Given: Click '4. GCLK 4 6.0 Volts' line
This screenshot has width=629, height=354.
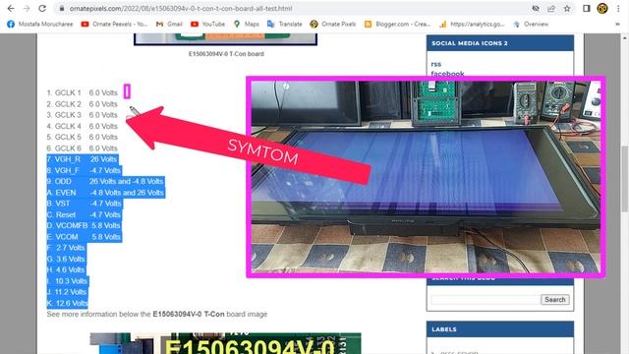Looking at the screenshot, I should click(x=82, y=126).
